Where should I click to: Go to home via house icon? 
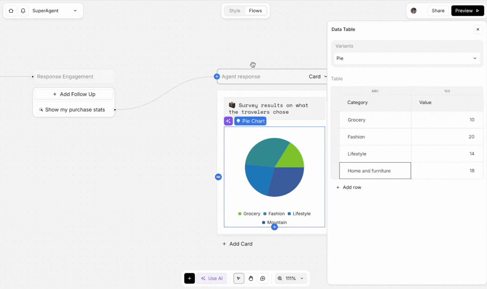coord(11,11)
